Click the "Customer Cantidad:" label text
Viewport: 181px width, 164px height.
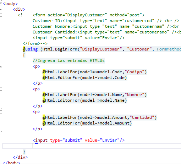pos(55,32)
